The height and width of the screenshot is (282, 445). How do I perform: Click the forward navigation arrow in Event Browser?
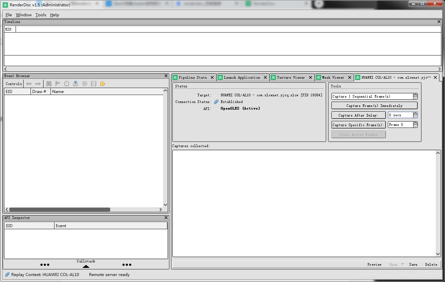[x=38, y=83]
